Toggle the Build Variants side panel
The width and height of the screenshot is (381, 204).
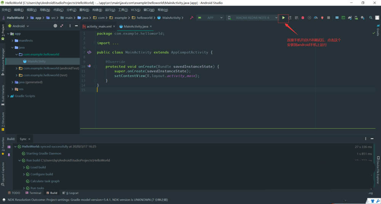click(x=3, y=95)
